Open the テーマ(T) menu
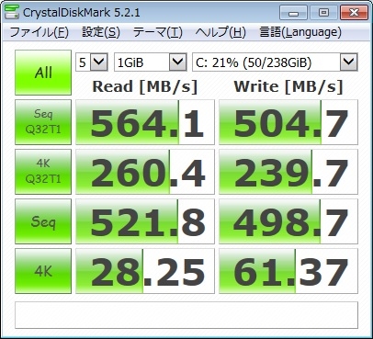373x339 pixels. [158, 32]
